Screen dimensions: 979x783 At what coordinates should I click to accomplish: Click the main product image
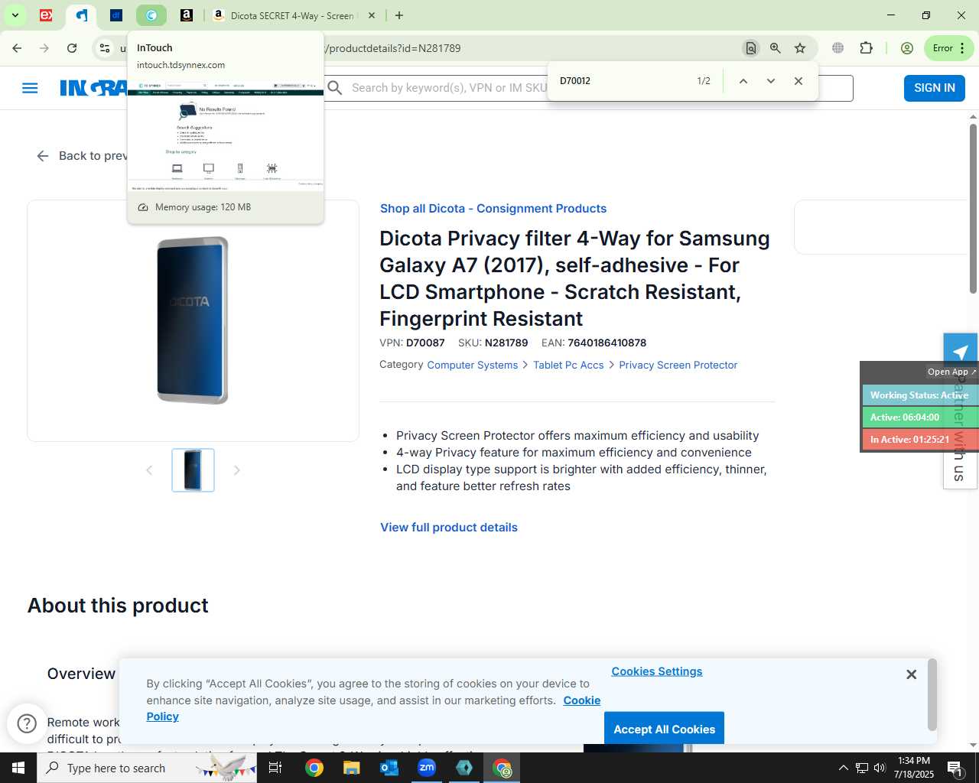pyautogui.click(x=193, y=320)
